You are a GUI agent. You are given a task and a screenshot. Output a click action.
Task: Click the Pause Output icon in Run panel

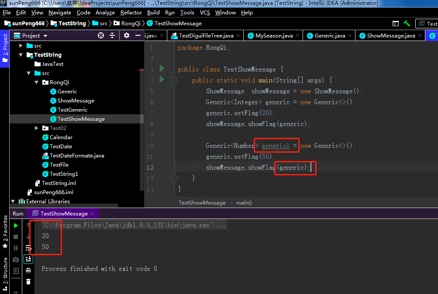point(16,248)
